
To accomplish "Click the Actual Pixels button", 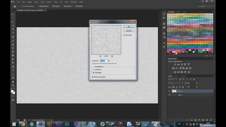I will (x=43, y=6).
